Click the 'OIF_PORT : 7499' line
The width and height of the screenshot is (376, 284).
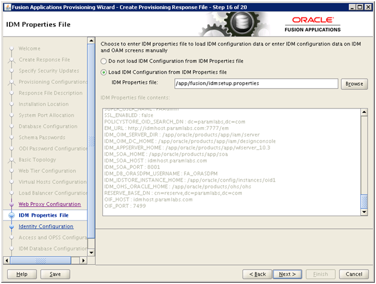tap(125, 206)
